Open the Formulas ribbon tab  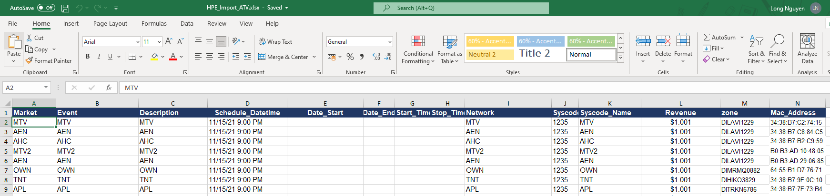click(154, 23)
